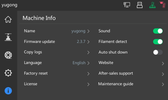Tap the network computer icon in top bar

[127, 5]
